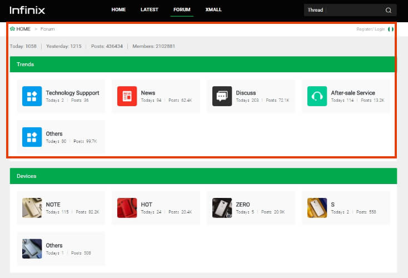408x278 pixels.
Task: Open the Others title under Trends
Action: coord(54,134)
